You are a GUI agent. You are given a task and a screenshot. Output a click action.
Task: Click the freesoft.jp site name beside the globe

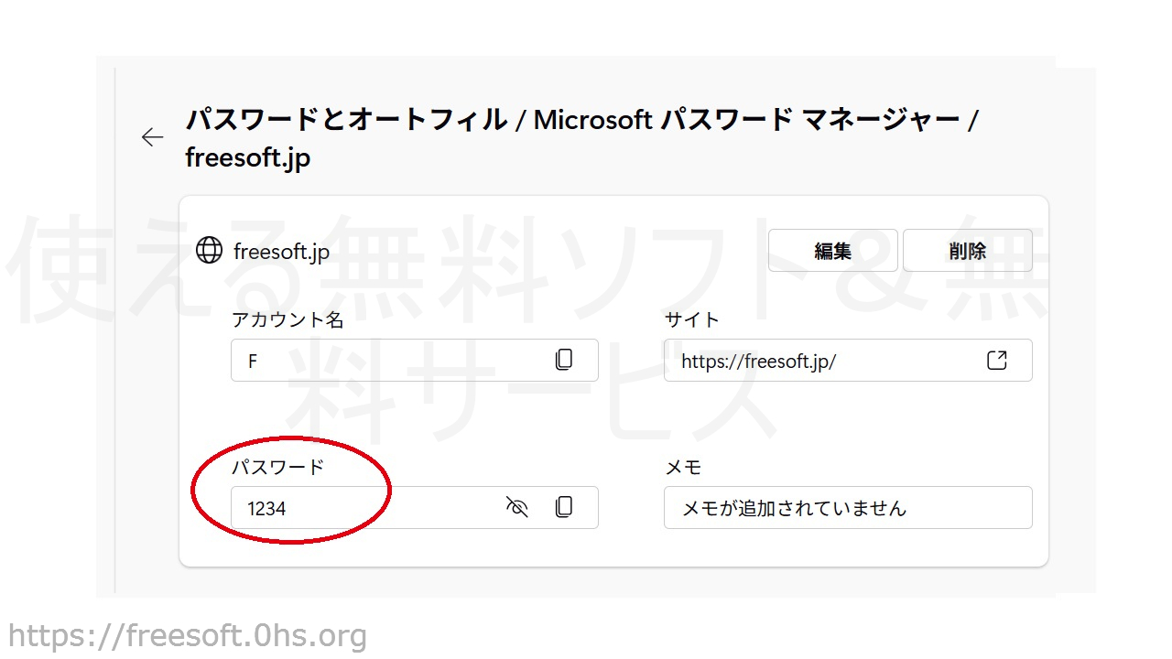[281, 252]
